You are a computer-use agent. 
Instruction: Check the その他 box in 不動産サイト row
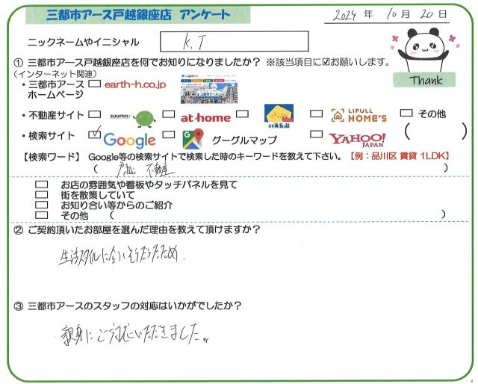(x=406, y=114)
